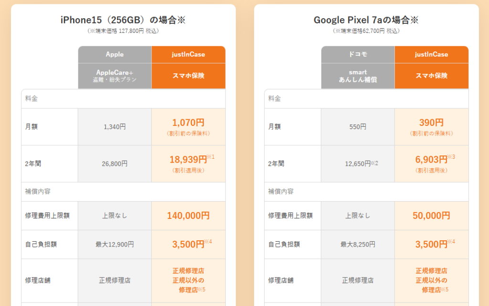Click 正規以外の修理店 text in iPhone15 table
This screenshot has width=489, height=306.
coord(188,285)
